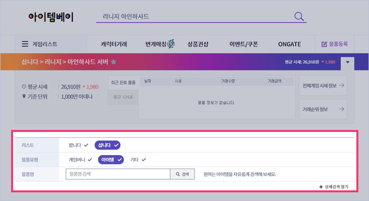Open 전체게임 시세 정보 link

tap(323, 86)
